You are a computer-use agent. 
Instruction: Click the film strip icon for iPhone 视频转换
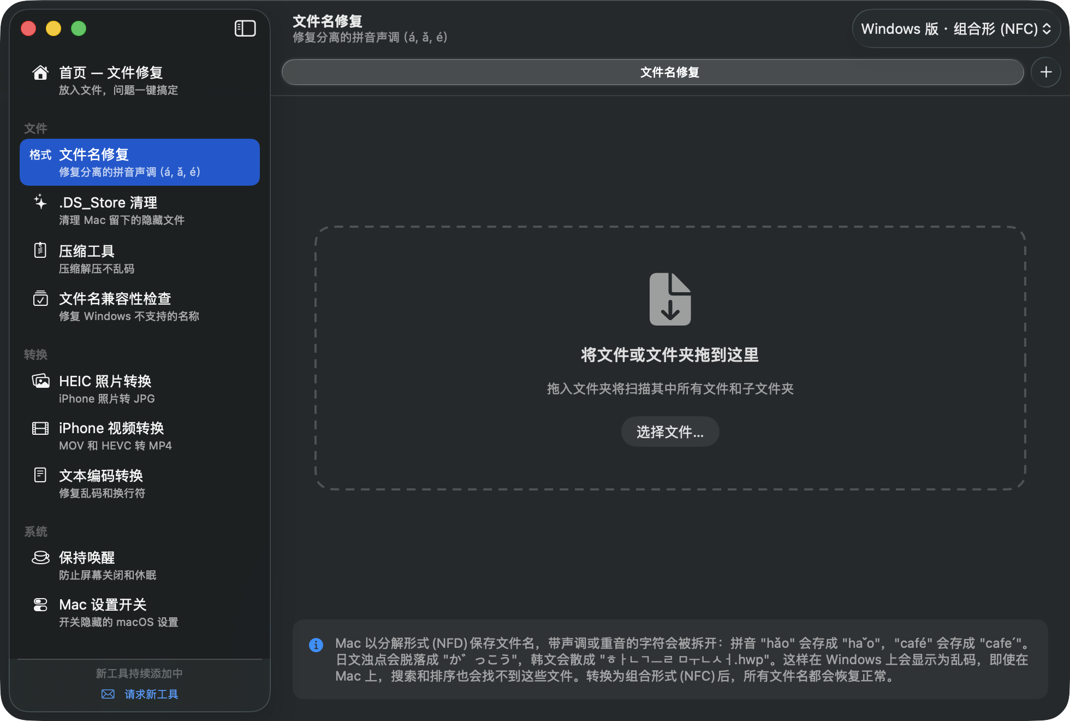pos(40,428)
